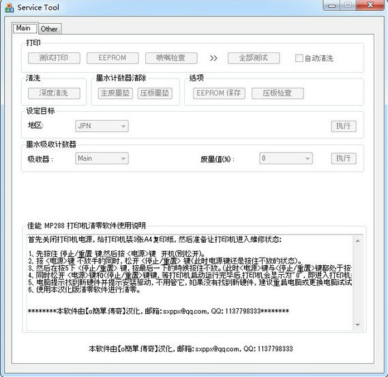Screen dimensions: 388x377
Task: Expand the 吸收器 Main dropdown
Action: click(x=102, y=158)
